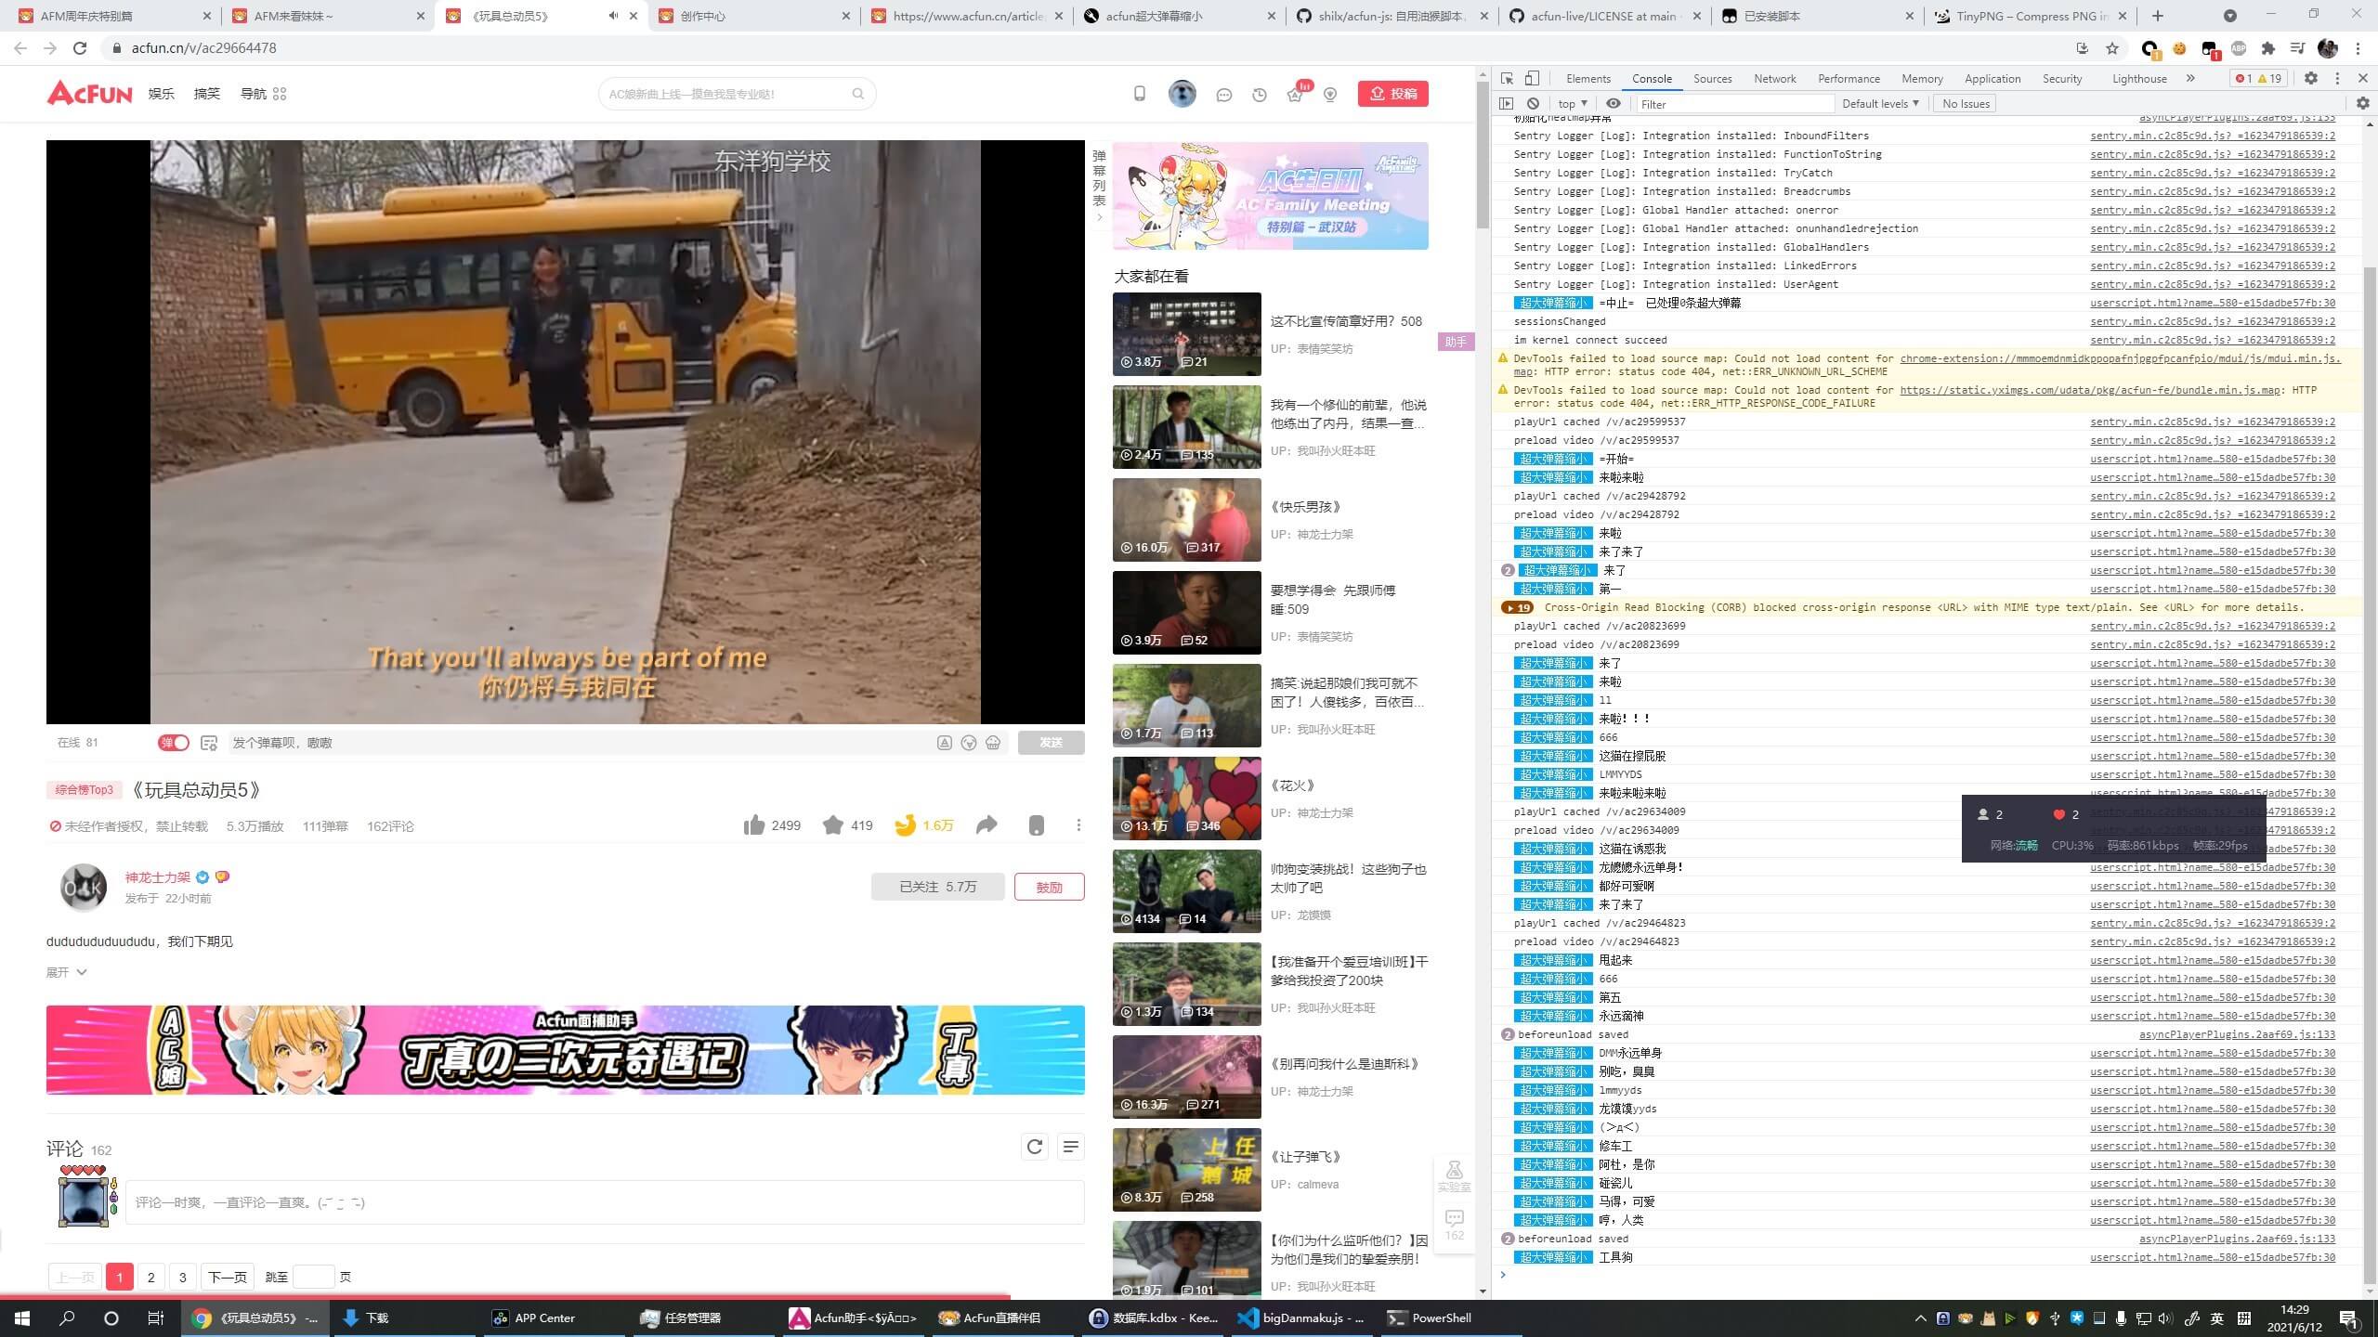2378x1337 pixels.
Task: Open danmaku font style icon
Action: [944, 743]
